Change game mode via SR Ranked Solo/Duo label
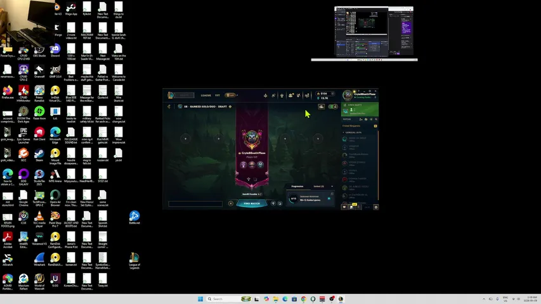 (x=205, y=106)
